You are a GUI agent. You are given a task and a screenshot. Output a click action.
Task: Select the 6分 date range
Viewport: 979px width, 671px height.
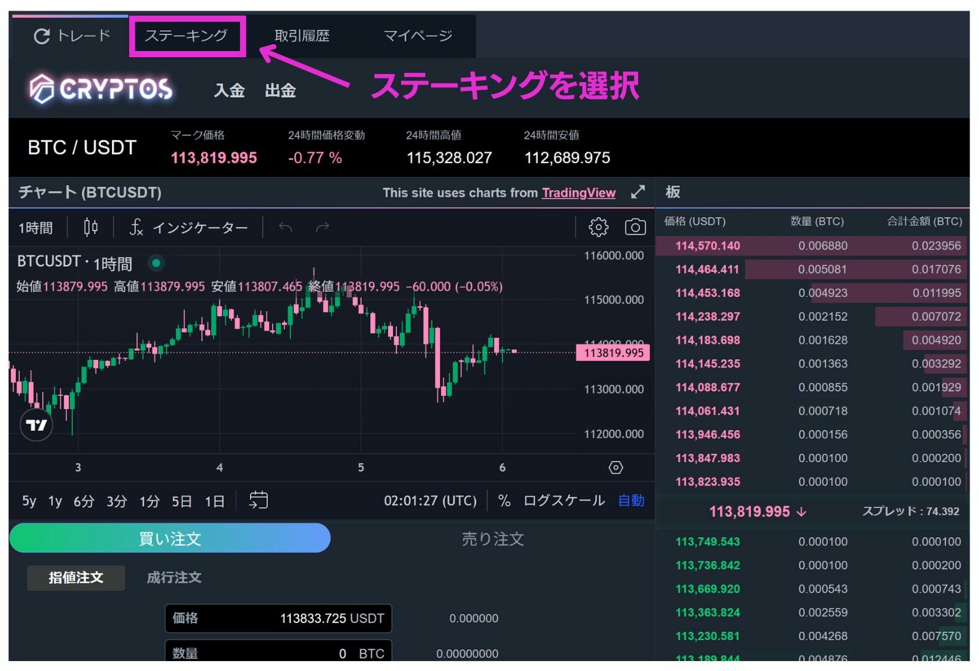point(84,501)
